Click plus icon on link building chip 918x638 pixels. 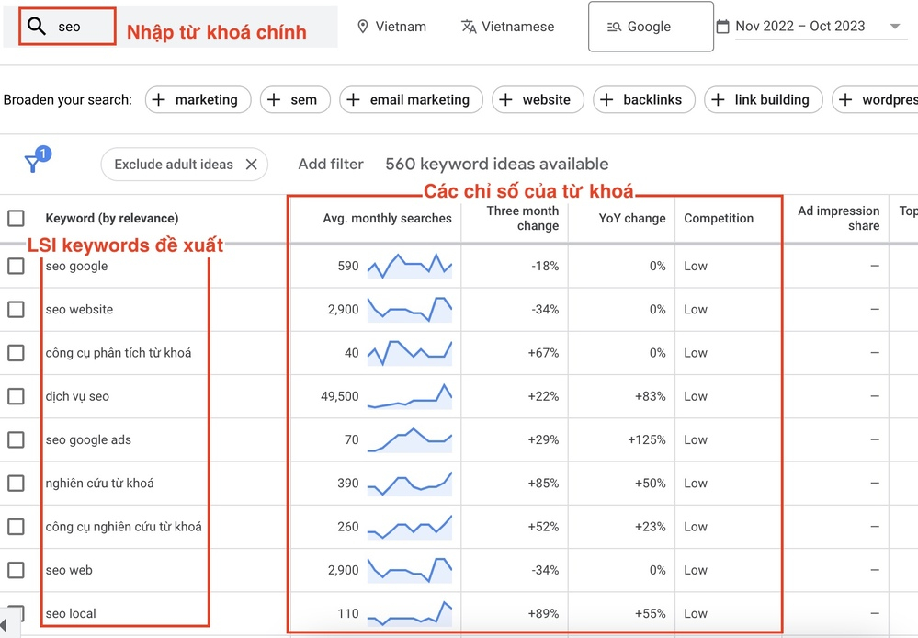(718, 99)
